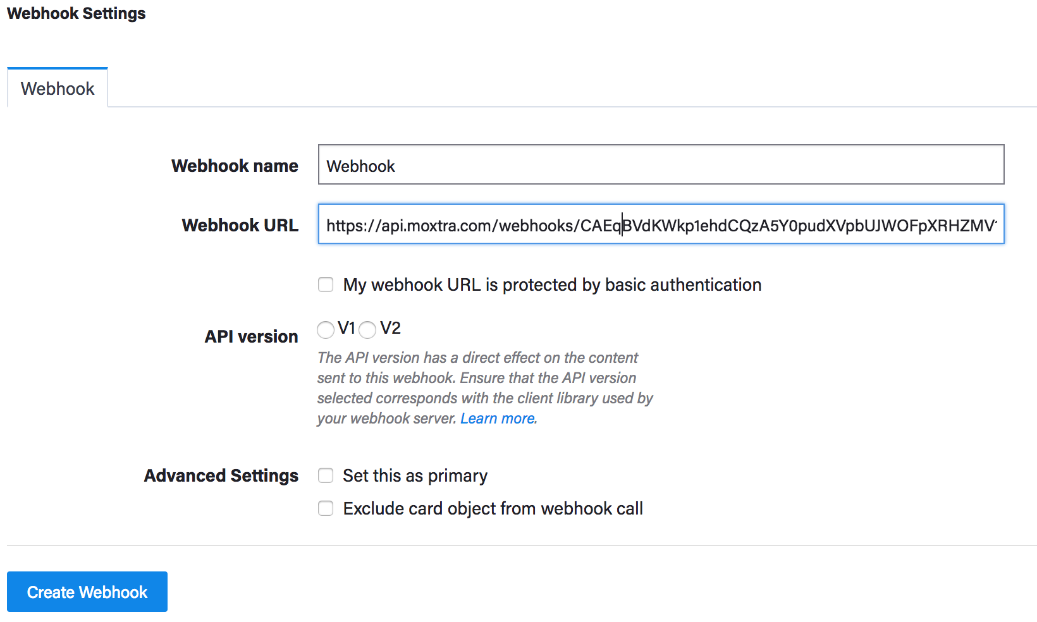Choose the V2 API version radio button

point(367,329)
